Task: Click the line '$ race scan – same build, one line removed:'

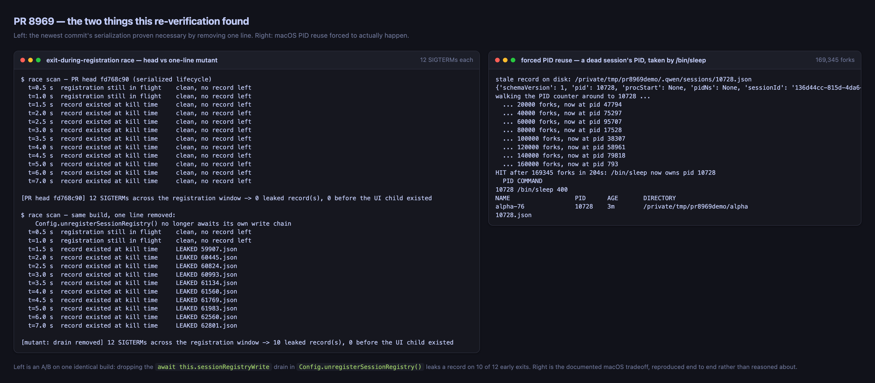Action: [98, 215]
